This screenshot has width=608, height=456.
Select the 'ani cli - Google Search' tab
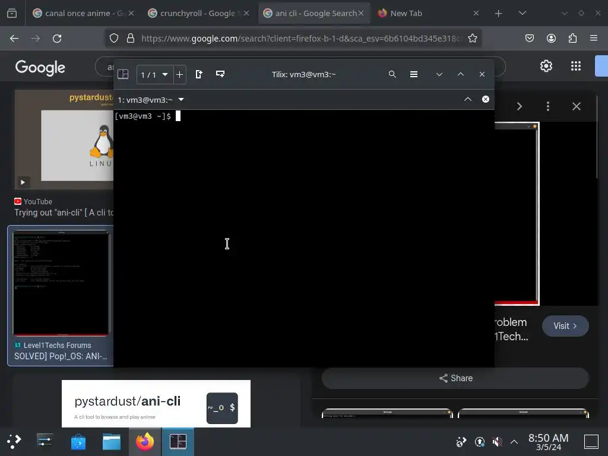[x=316, y=13]
